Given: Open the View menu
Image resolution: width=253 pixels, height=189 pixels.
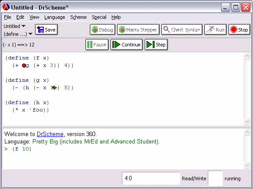Looking at the screenshot, I should click(x=34, y=17).
